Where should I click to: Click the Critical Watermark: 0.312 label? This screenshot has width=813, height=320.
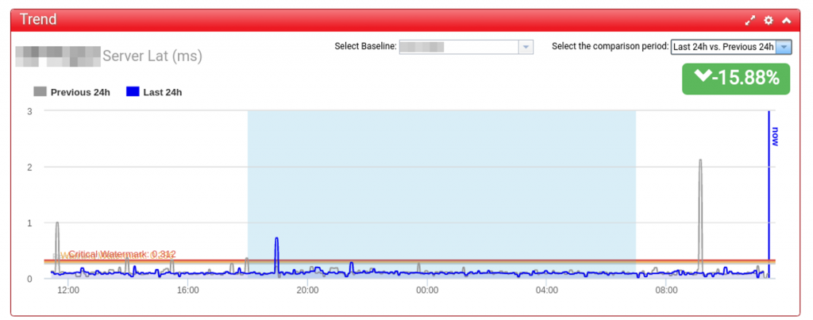pos(122,254)
